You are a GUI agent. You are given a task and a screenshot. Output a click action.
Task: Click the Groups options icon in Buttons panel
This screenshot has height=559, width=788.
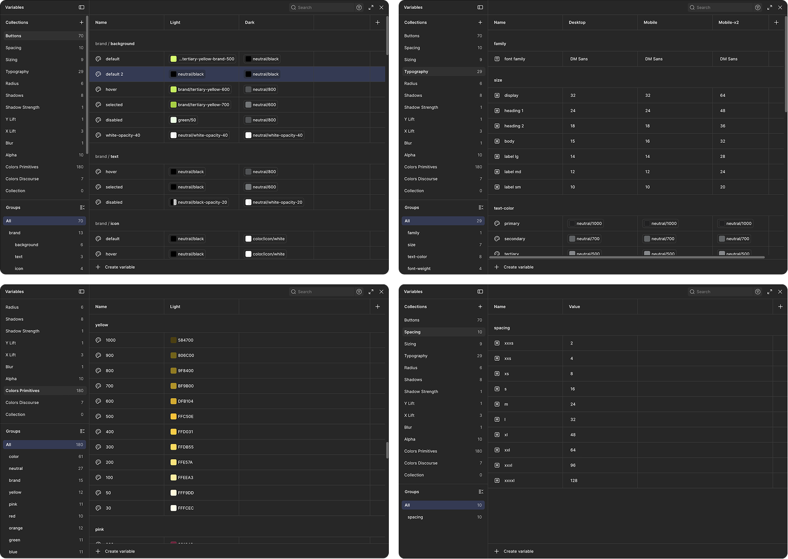coord(82,208)
